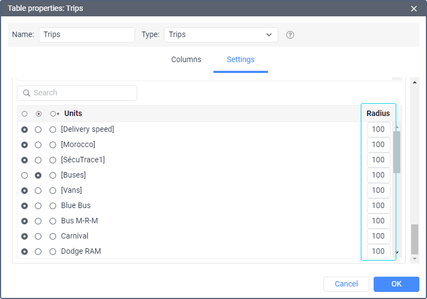Select second radio for [Vans]
The image size is (427, 299).
click(x=38, y=191)
